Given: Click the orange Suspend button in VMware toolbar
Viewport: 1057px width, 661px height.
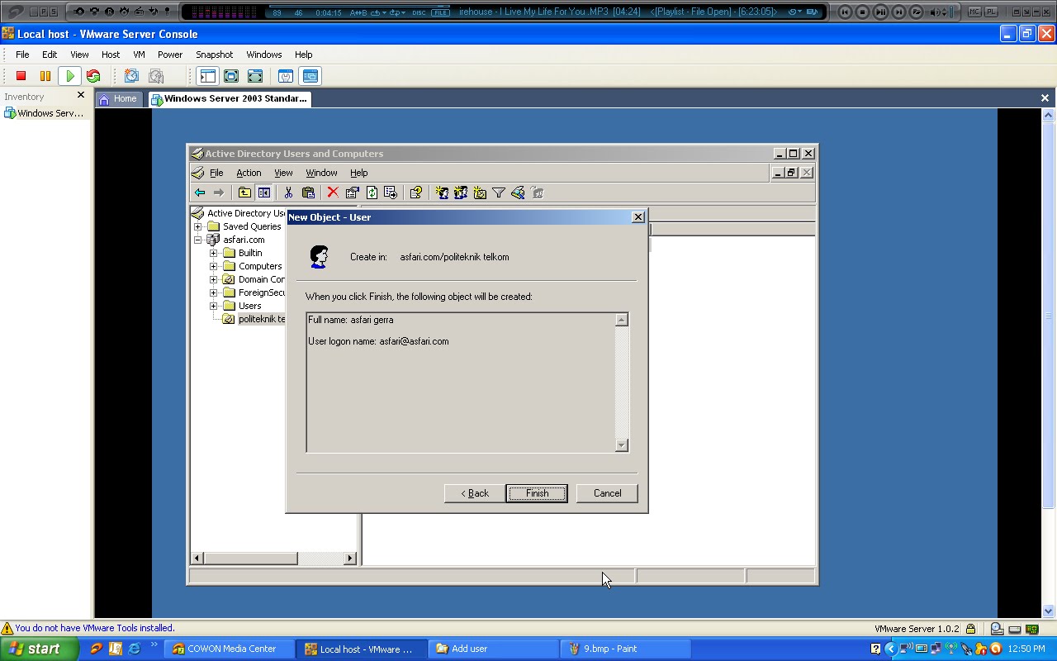Looking at the screenshot, I should click(45, 76).
